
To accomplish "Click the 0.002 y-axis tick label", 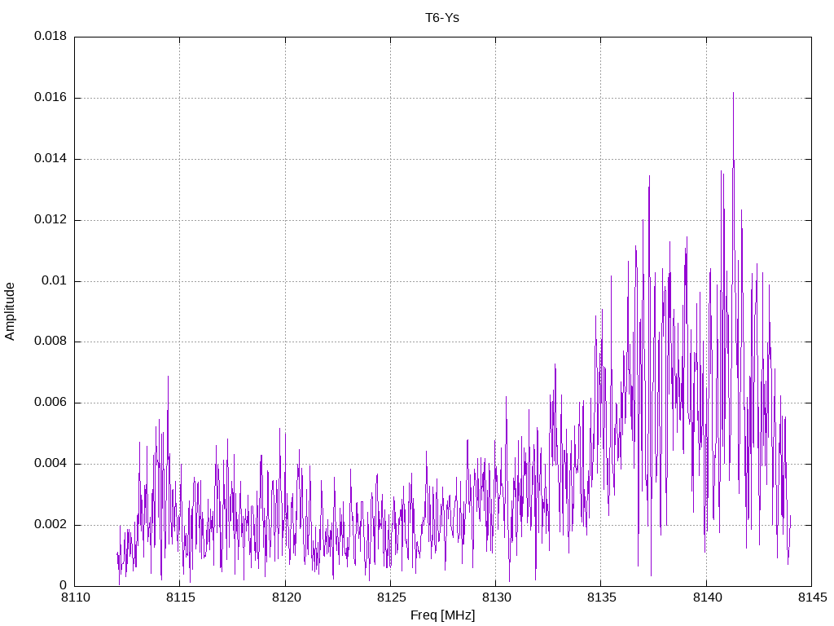I will 50,525.
